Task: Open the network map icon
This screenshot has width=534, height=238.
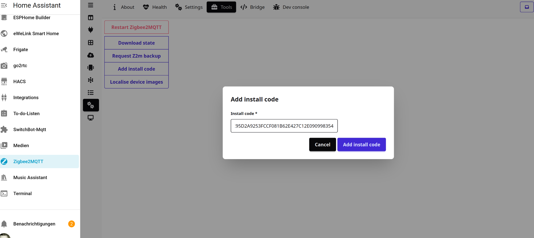Action: tap(91, 80)
